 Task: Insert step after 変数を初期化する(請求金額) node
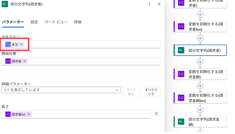(200, 86)
